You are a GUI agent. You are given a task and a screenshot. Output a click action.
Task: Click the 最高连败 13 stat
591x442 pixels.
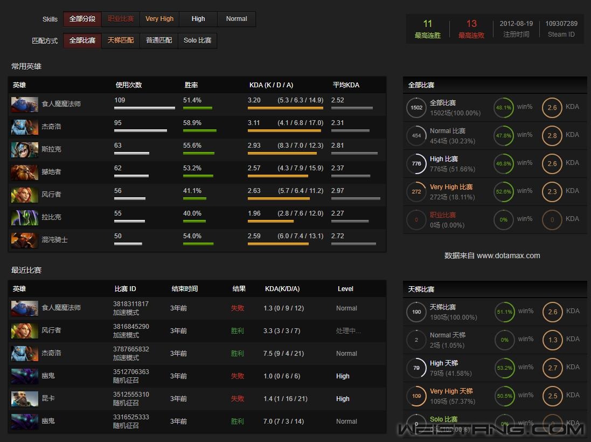click(471, 29)
